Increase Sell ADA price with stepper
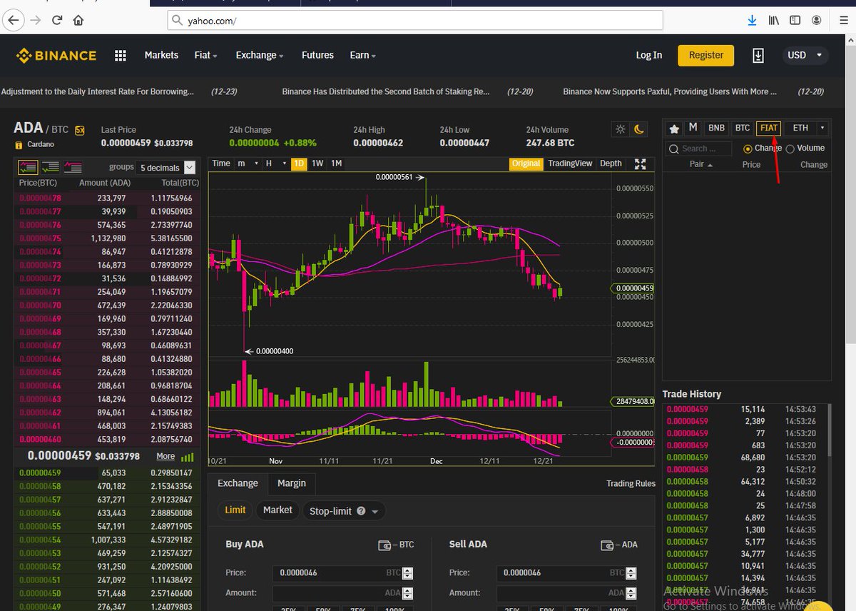Viewport: 856px width, 611px height. (x=631, y=570)
